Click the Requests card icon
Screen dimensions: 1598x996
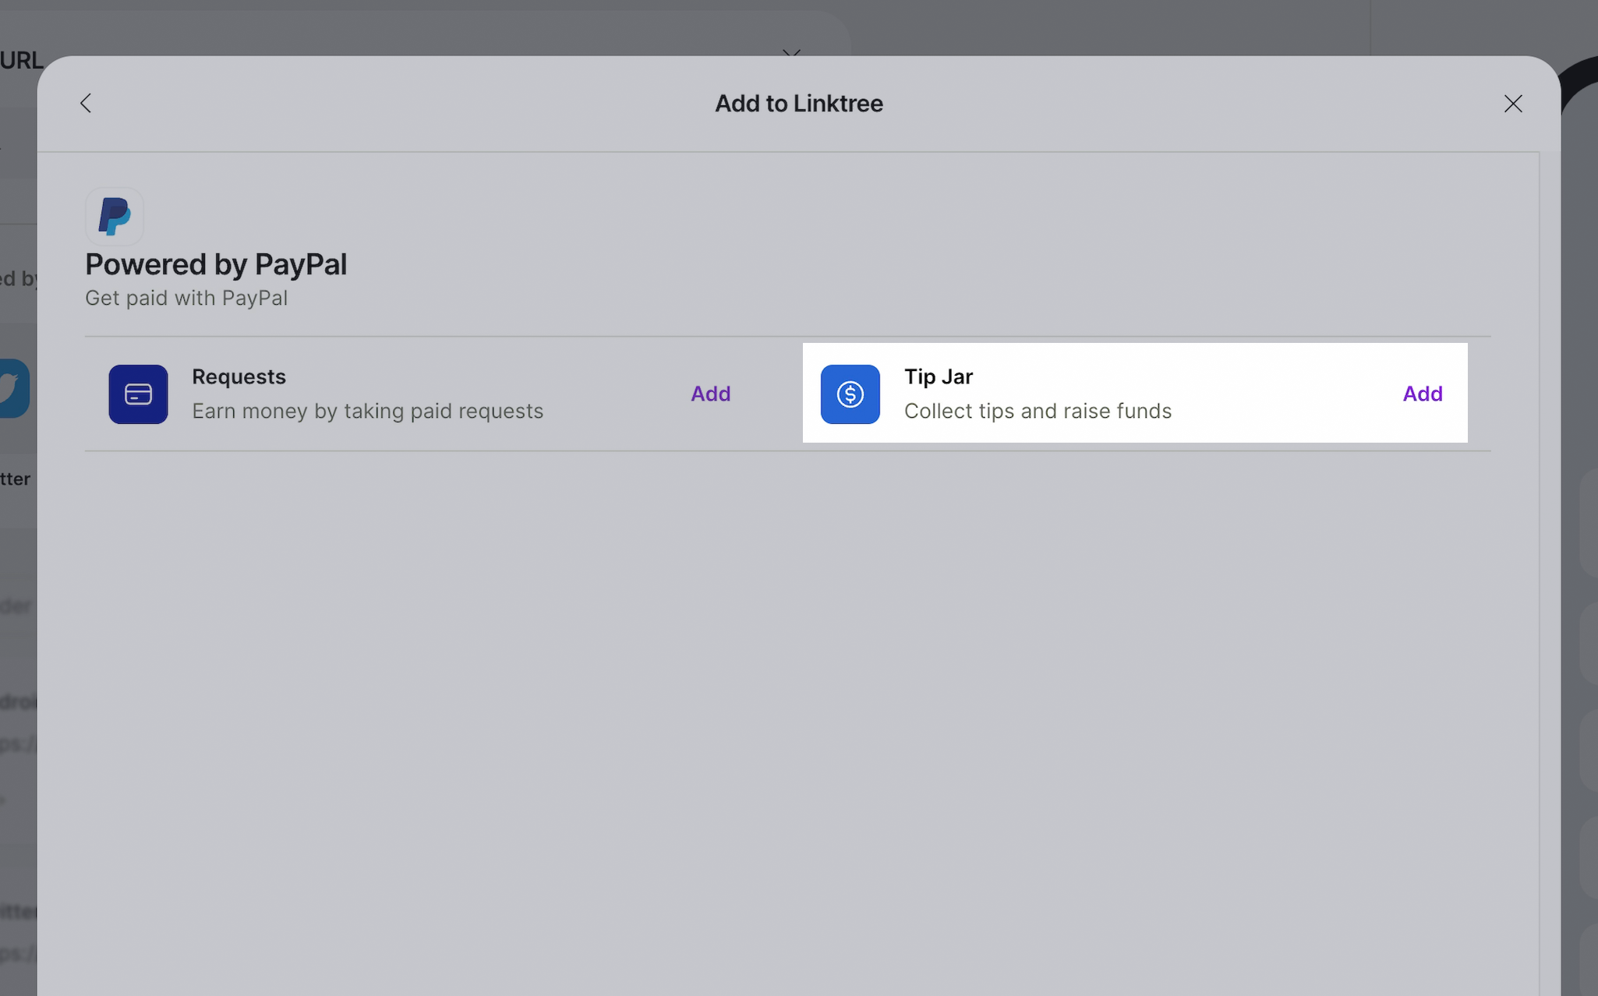tap(138, 394)
